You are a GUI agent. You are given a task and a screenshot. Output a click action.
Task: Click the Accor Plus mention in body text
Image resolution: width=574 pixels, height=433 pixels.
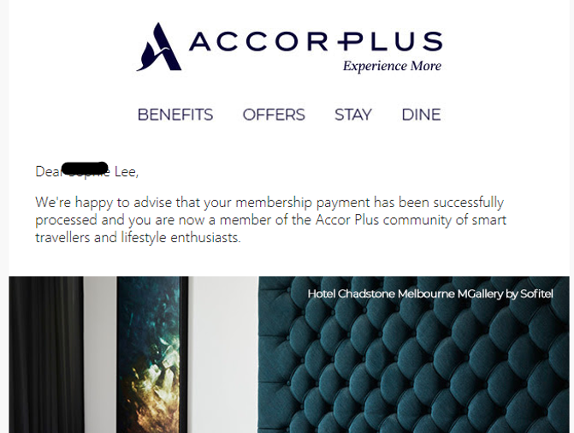[x=347, y=220]
